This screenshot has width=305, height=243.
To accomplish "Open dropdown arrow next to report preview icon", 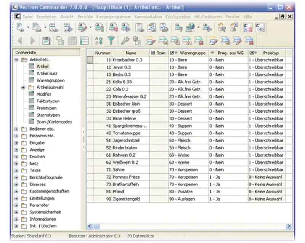I will 28,27.
